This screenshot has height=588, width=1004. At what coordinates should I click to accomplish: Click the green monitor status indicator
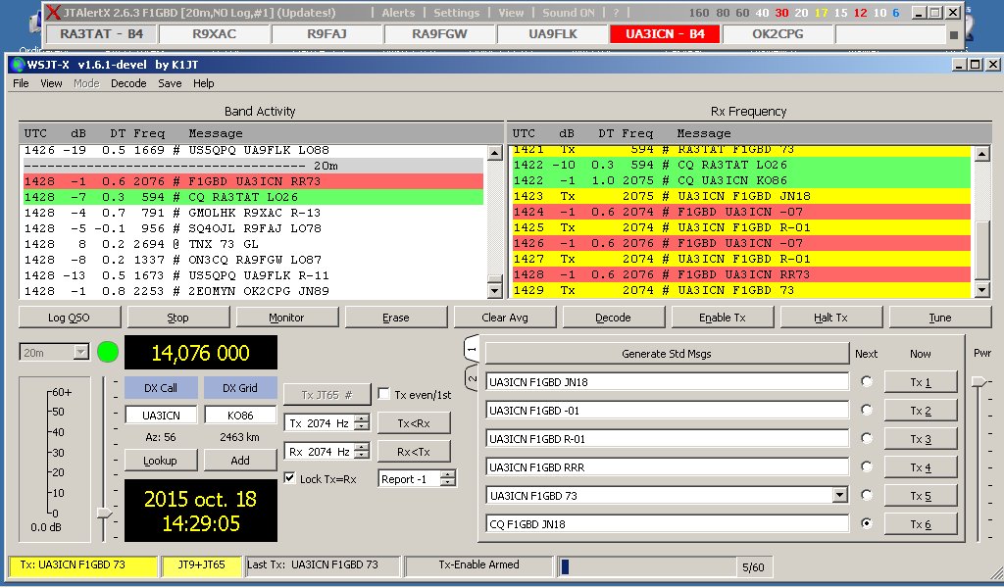[x=108, y=352]
